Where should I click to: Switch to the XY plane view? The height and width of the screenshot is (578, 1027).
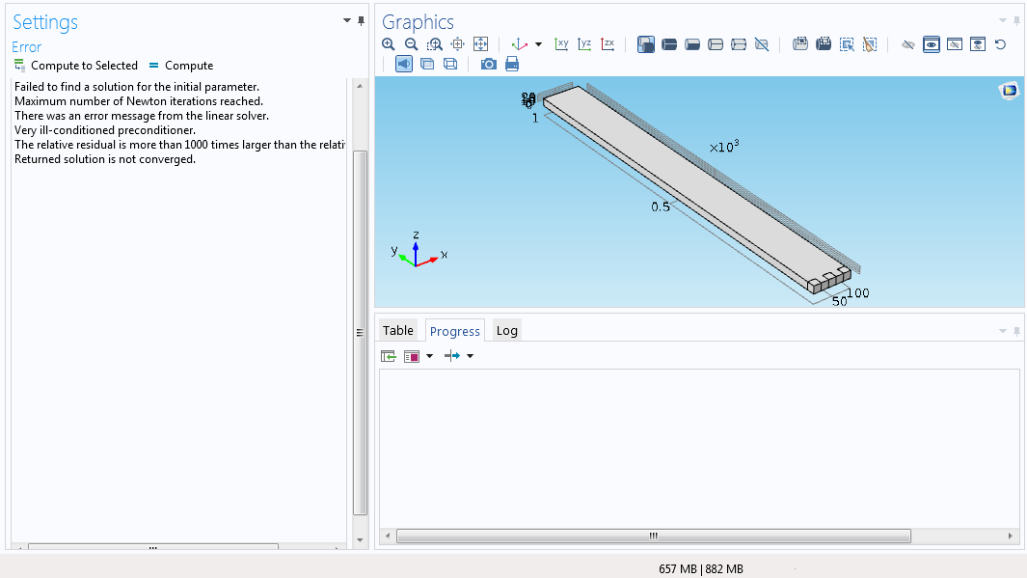pyautogui.click(x=561, y=44)
